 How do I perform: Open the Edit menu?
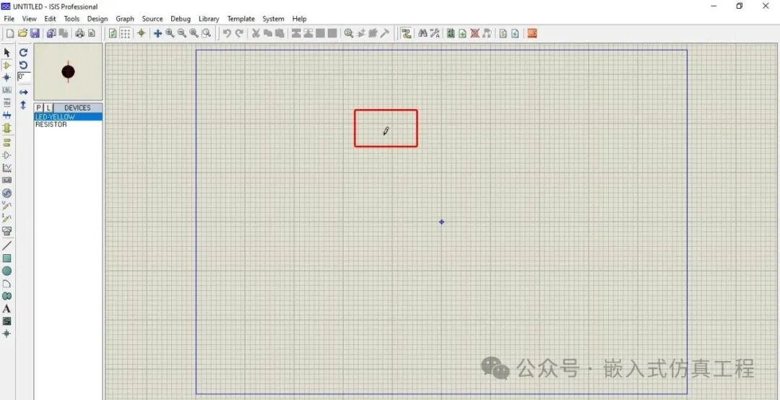(x=51, y=19)
